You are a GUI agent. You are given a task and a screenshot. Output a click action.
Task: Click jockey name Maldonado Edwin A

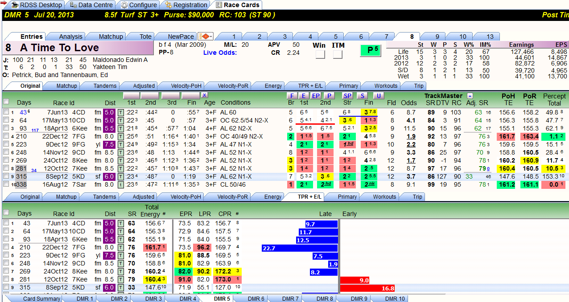coord(120,60)
